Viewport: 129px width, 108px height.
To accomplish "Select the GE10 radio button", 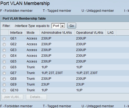I will [x=4, y=90].
